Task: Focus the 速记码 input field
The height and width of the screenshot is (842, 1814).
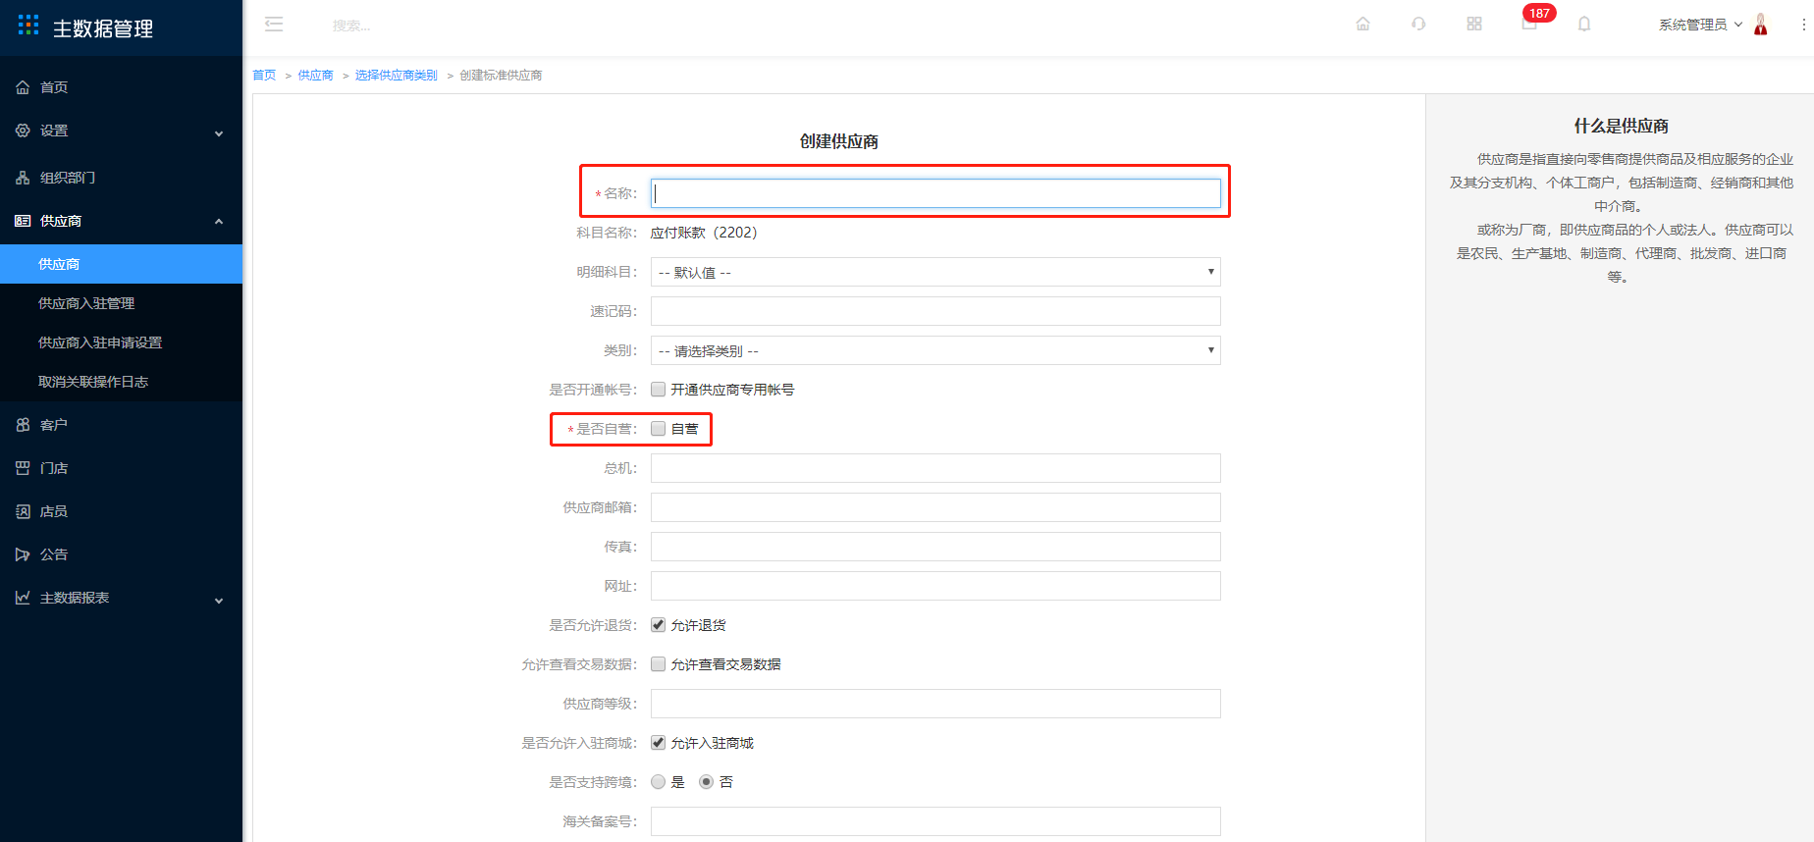Action: tap(935, 311)
